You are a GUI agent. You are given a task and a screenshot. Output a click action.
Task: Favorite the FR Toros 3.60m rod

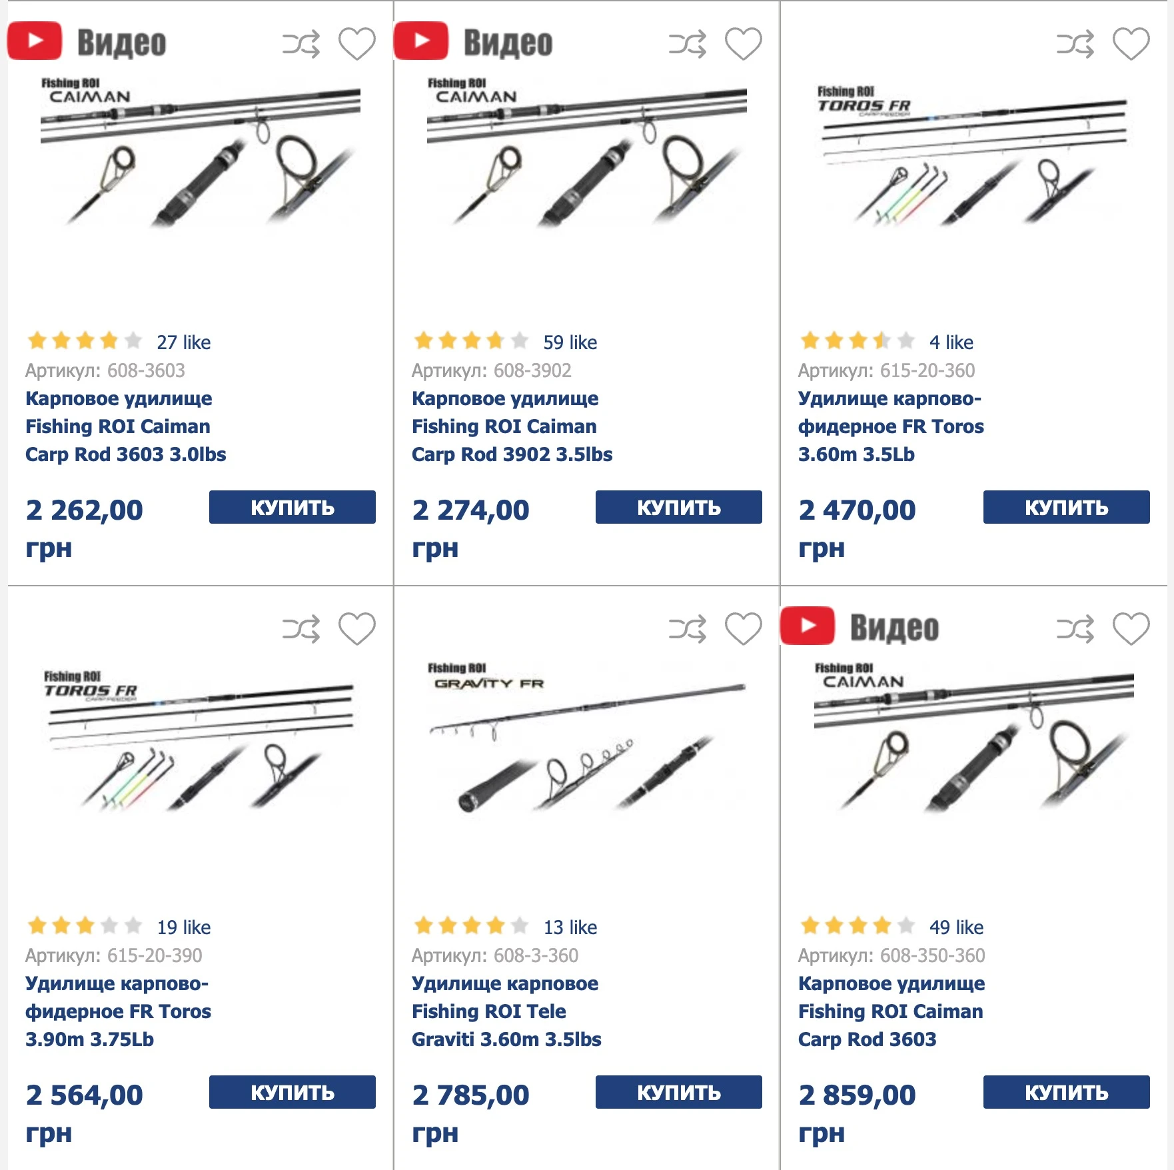[x=1131, y=44]
